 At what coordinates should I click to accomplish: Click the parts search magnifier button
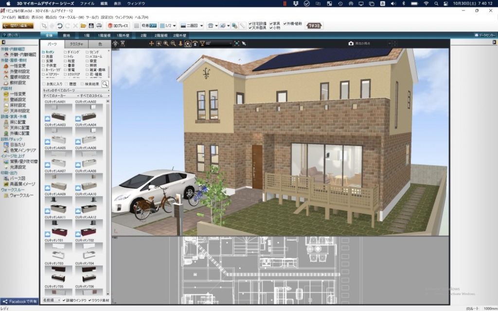coord(105,84)
